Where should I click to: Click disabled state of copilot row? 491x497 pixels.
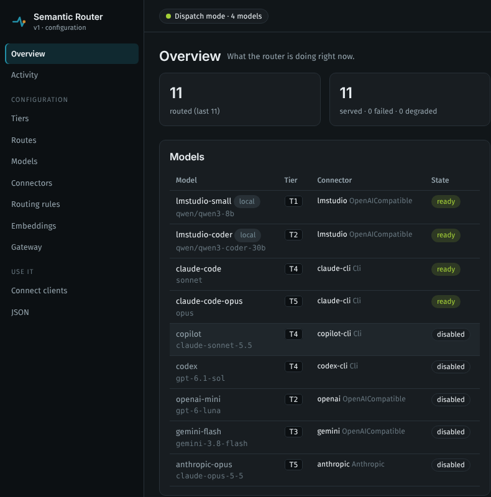click(451, 334)
